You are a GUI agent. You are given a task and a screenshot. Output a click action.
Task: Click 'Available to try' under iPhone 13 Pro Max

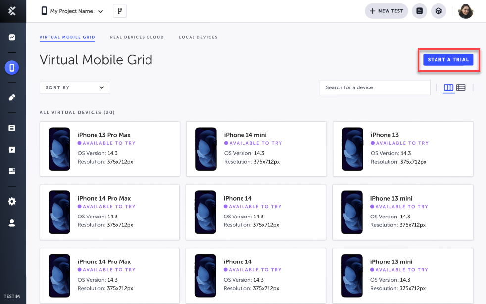[x=106, y=143]
